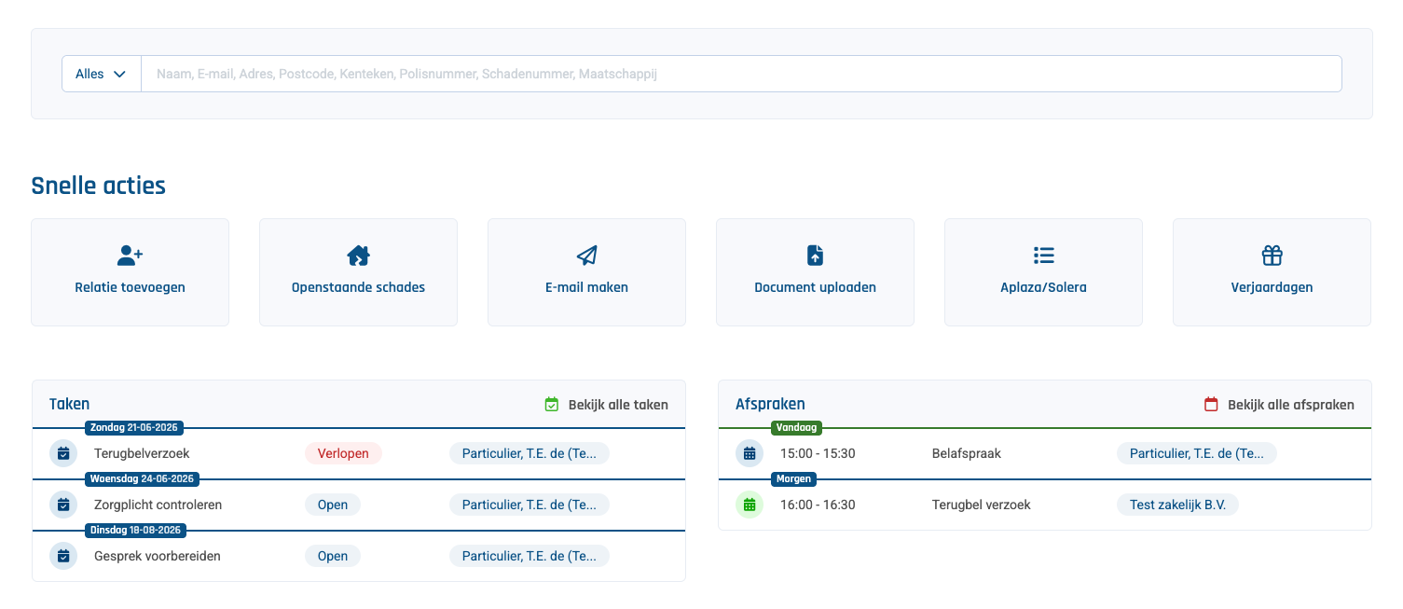Open the Test zakelijk B.V. relation tag
The image size is (1403, 609).
[x=1177, y=505]
